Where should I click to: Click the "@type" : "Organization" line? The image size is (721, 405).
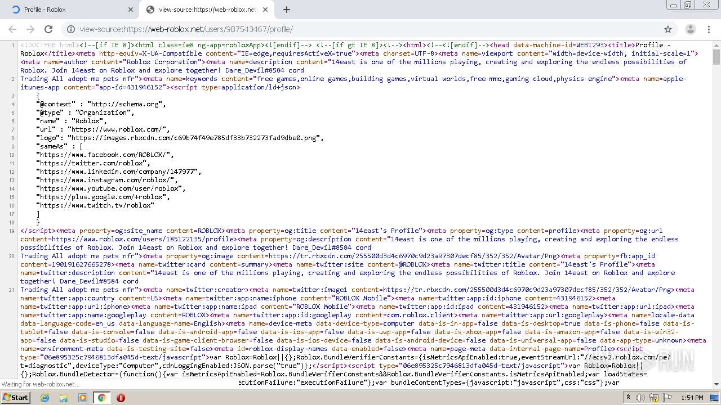pyautogui.click(x=85, y=112)
